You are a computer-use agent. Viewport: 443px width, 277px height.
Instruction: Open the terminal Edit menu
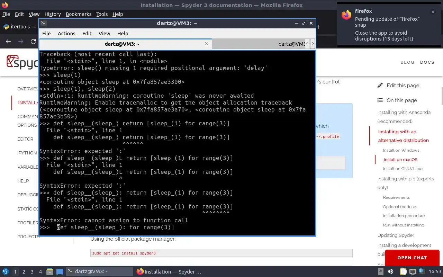pyautogui.click(x=87, y=33)
